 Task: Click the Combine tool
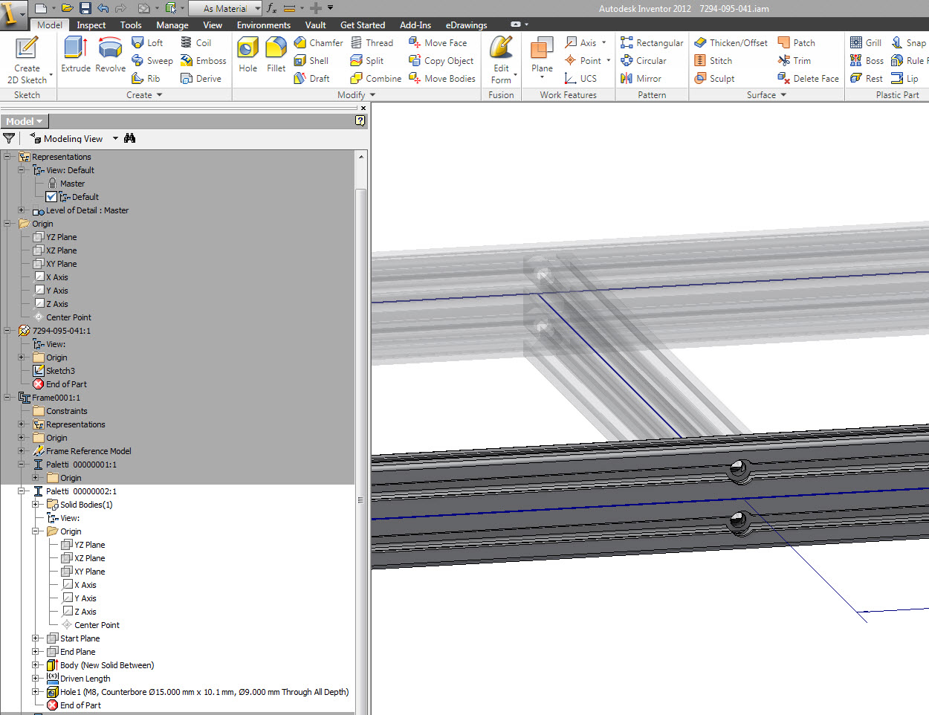coord(375,78)
